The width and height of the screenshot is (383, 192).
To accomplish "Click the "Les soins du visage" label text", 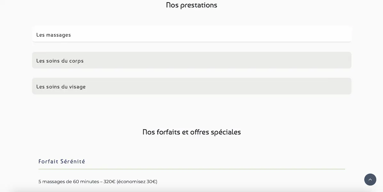I will pos(61,87).
